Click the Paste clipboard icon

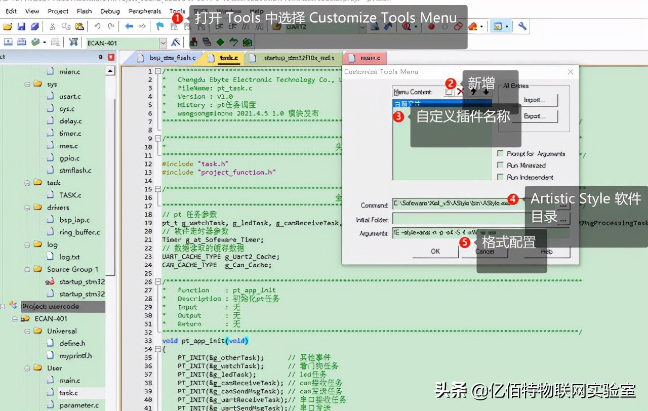(79, 26)
